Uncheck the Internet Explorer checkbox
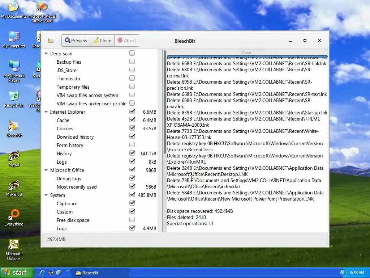Screen dimensions: 370x278 click(132, 111)
